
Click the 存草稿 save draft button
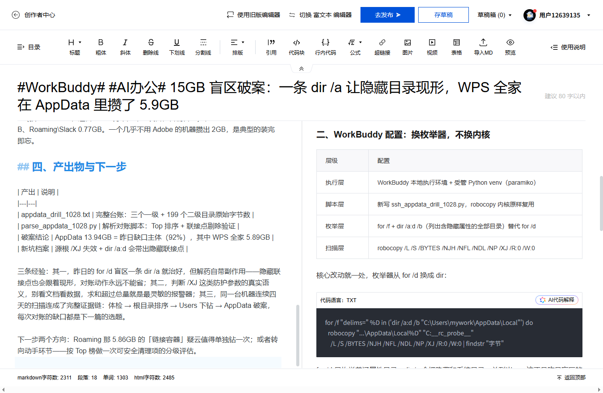tap(444, 15)
